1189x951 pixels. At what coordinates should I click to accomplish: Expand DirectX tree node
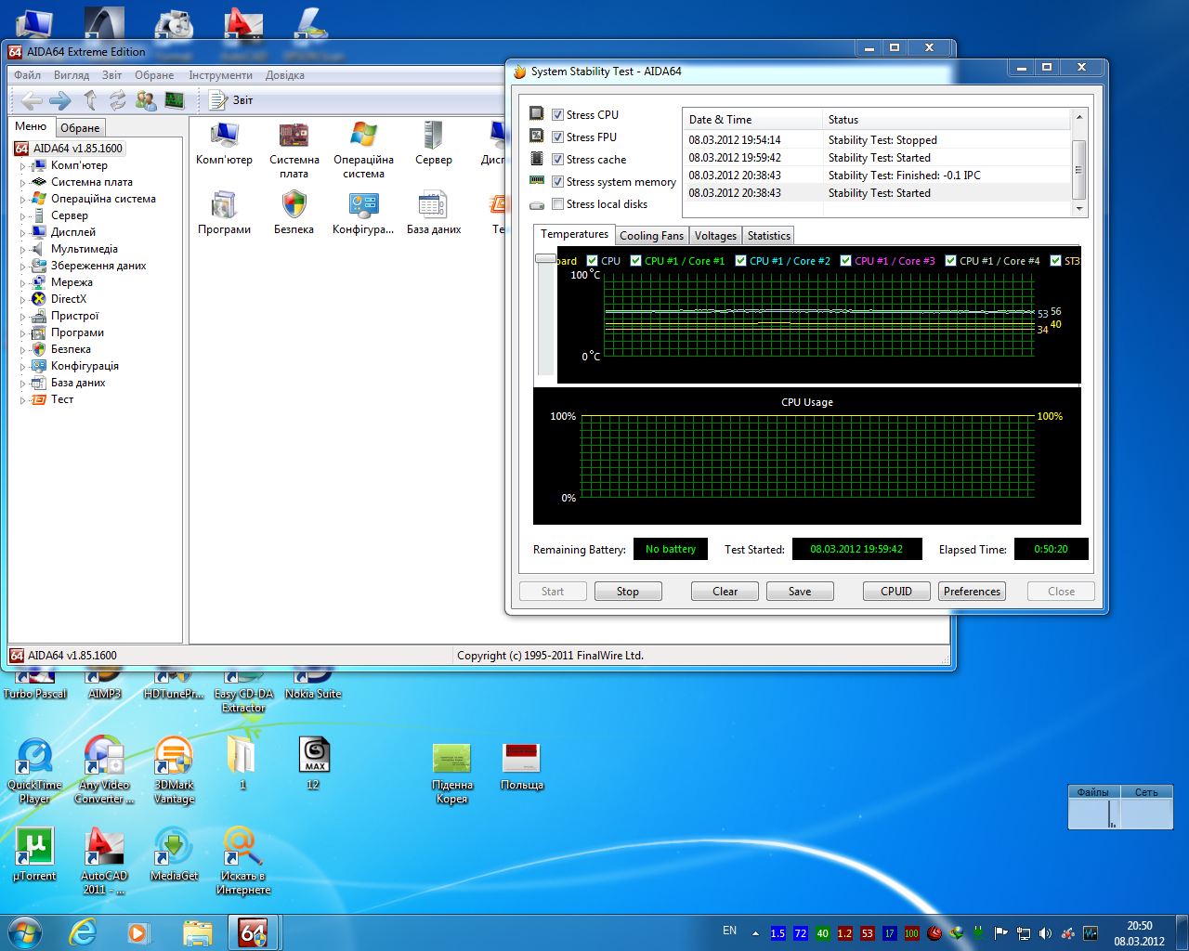coord(23,300)
